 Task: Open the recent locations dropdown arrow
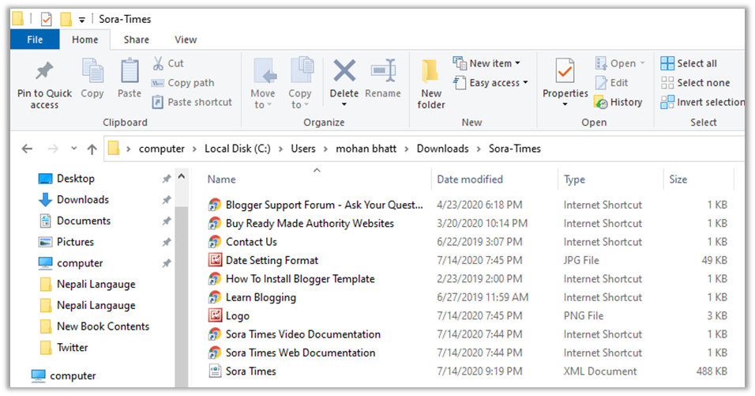(x=73, y=149)
